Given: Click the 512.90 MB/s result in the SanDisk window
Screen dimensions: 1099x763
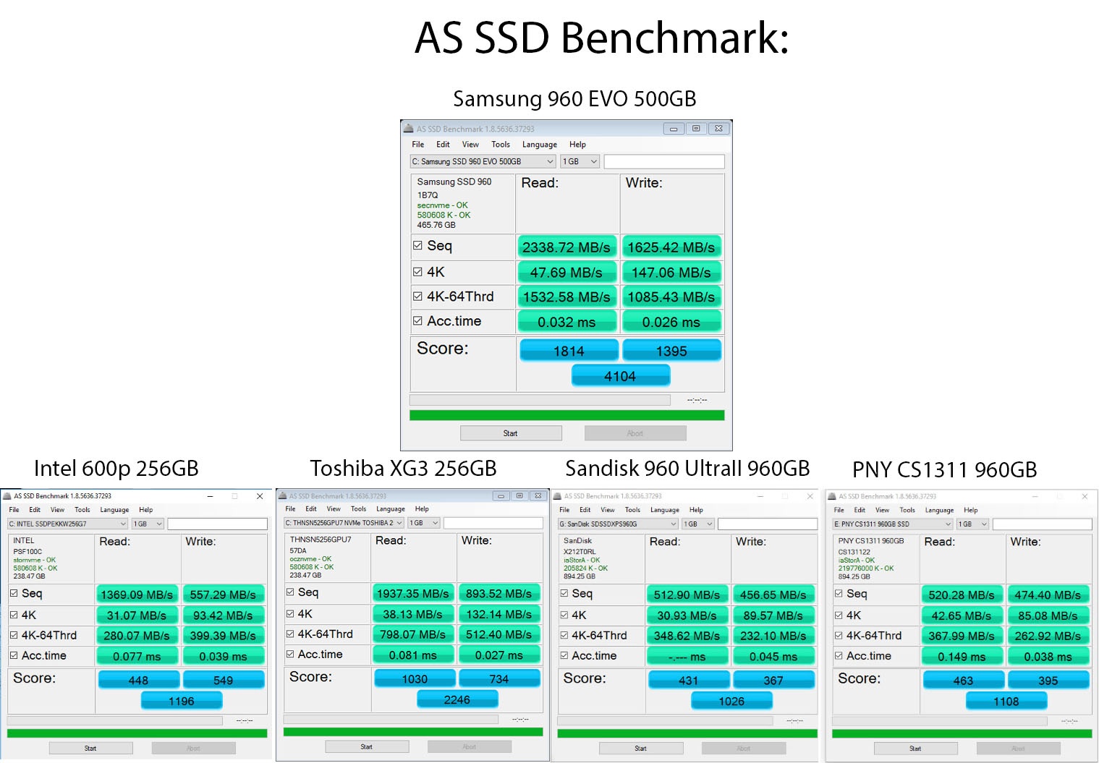Looking at the screenshot, I should (687, 594).
